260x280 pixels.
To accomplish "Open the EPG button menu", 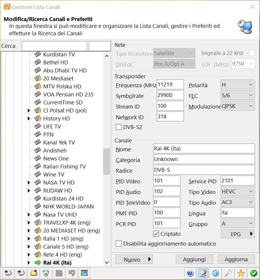I will (238, 234).
